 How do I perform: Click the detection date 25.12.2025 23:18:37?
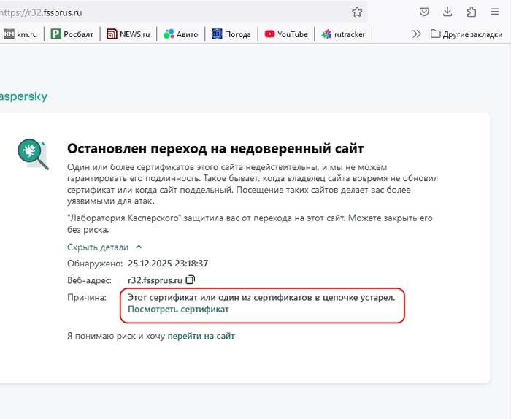click(x=168, y=264)
